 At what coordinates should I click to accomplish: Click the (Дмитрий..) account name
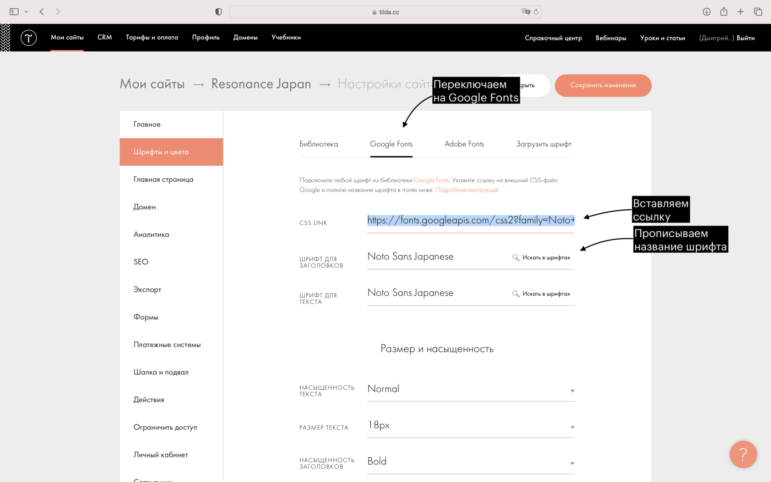[716, 38]
